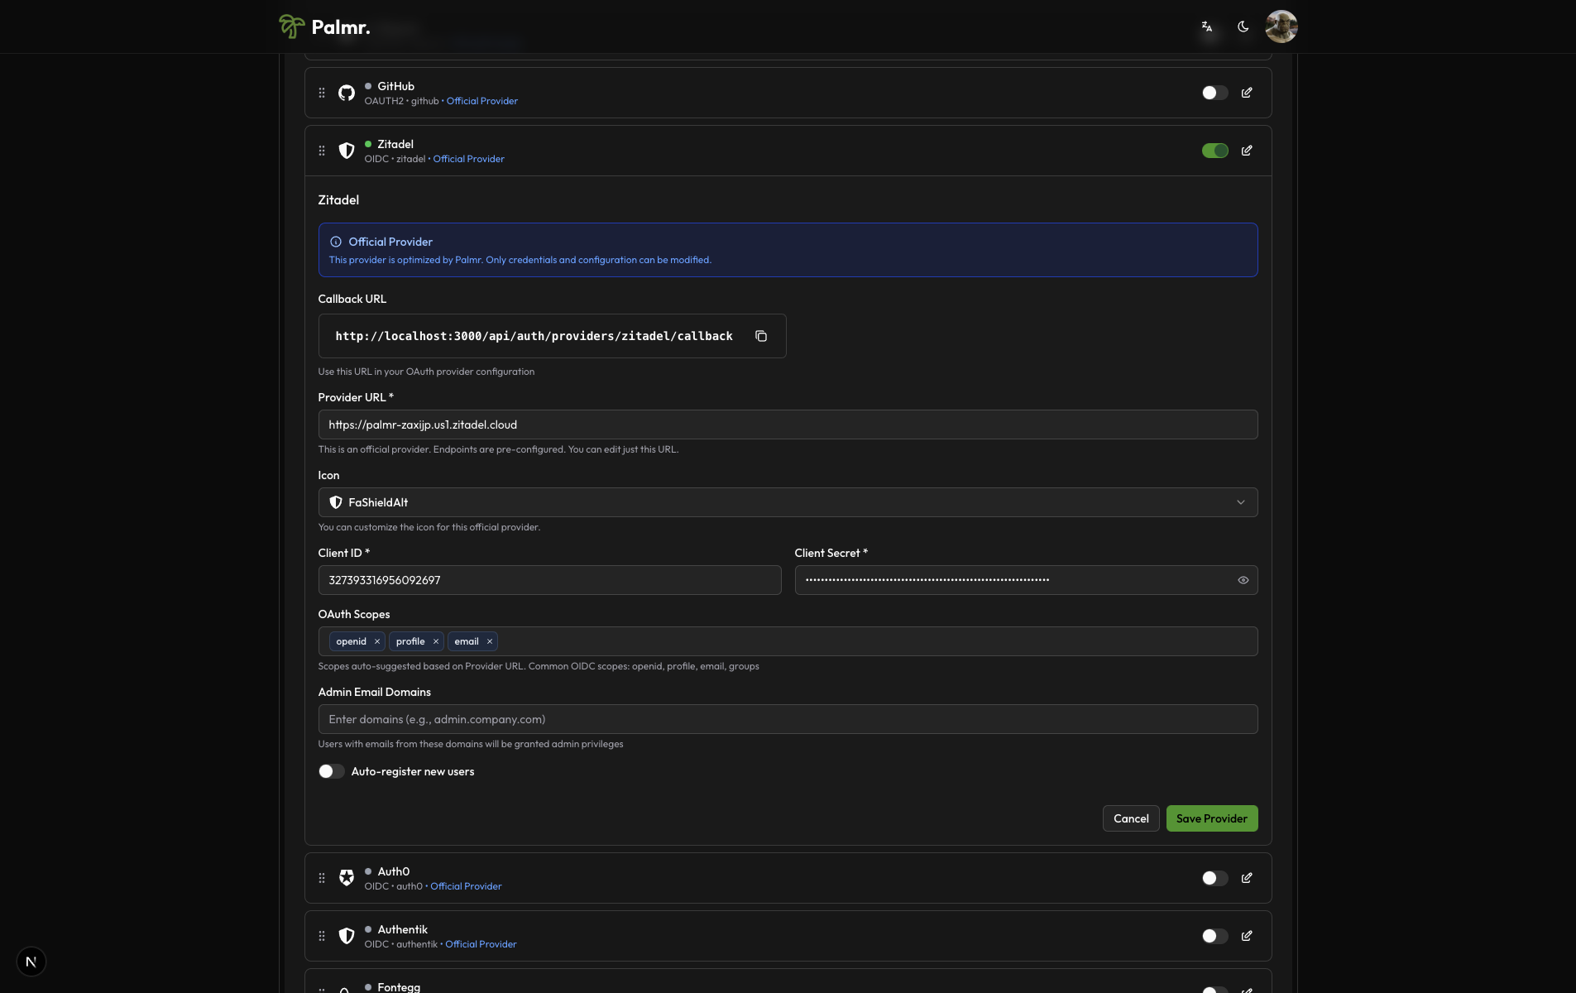1576x993 pixels.
Task: Grab the drag handle on the Auth0 row
Action: click(x=322, y=878)
